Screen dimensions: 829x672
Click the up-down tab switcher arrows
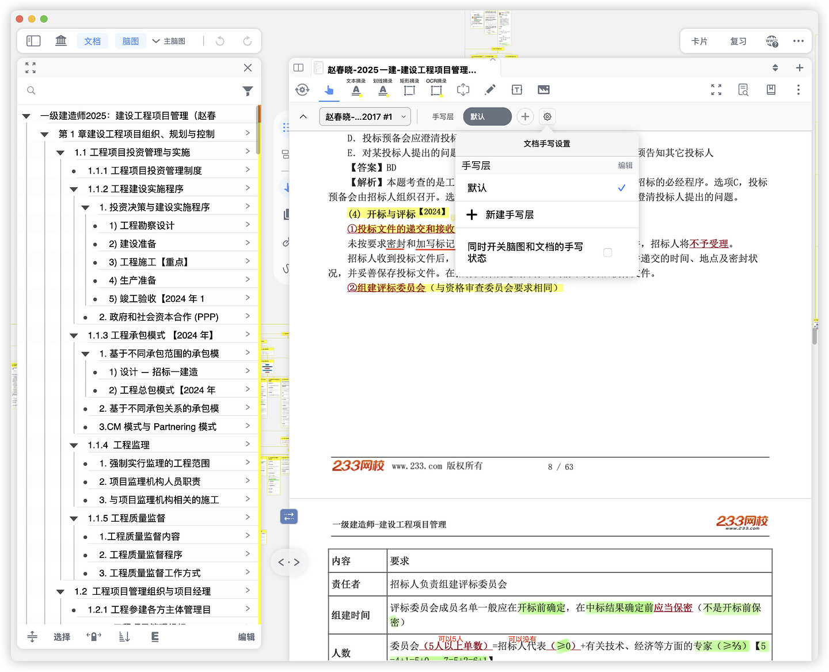tap(775, 67)
